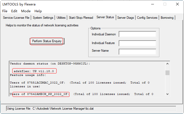Image resolution: width=184 pixels, height=114 pixels.
Task: Click the output scrollbar up arrow
Action: click(167, 64)
